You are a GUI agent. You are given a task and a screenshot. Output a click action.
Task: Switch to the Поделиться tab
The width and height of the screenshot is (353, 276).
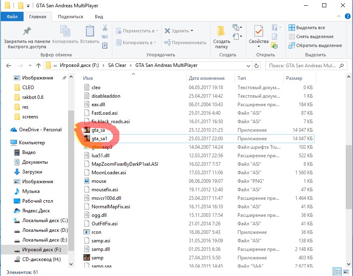pyautogui.click(x=71, y=17)
